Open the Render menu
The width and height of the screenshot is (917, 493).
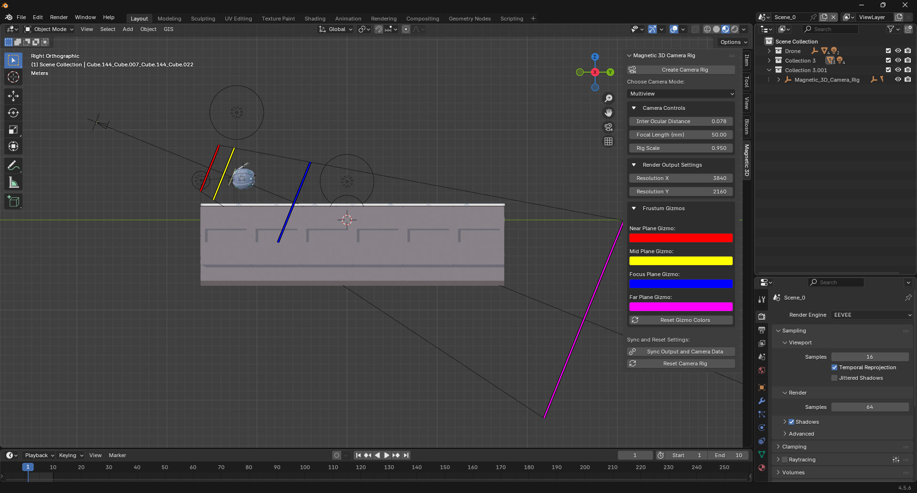(59, 17)
